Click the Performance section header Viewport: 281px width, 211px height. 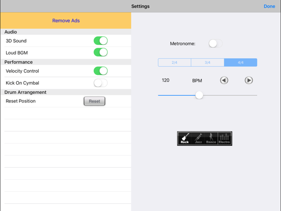[18, 62]
